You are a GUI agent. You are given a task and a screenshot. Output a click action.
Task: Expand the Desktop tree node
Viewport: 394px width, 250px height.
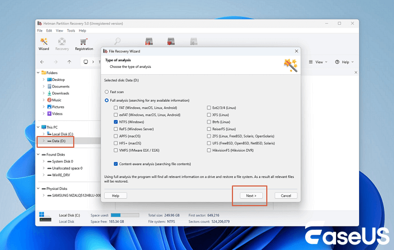click(44, 79)
